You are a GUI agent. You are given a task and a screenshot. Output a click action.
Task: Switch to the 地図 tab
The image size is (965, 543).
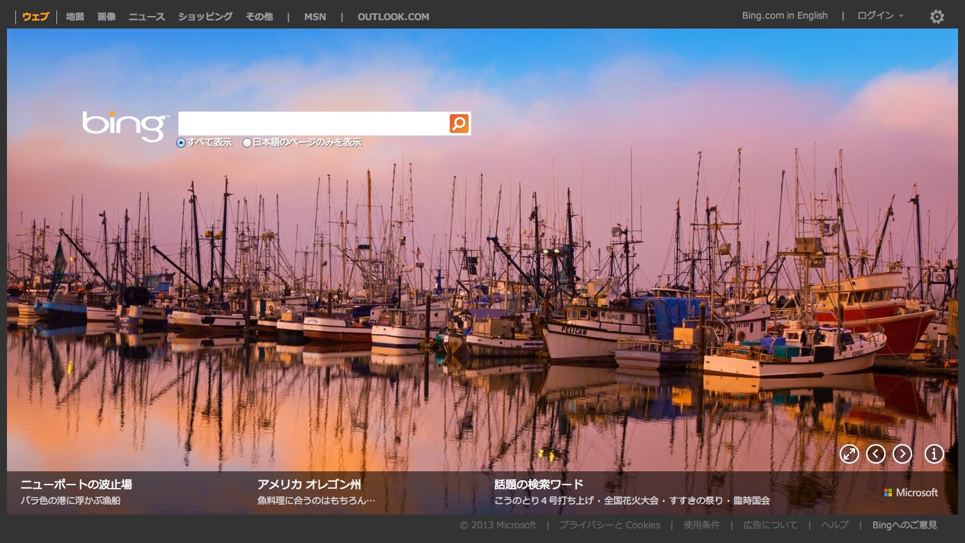(x=74, y=17)
